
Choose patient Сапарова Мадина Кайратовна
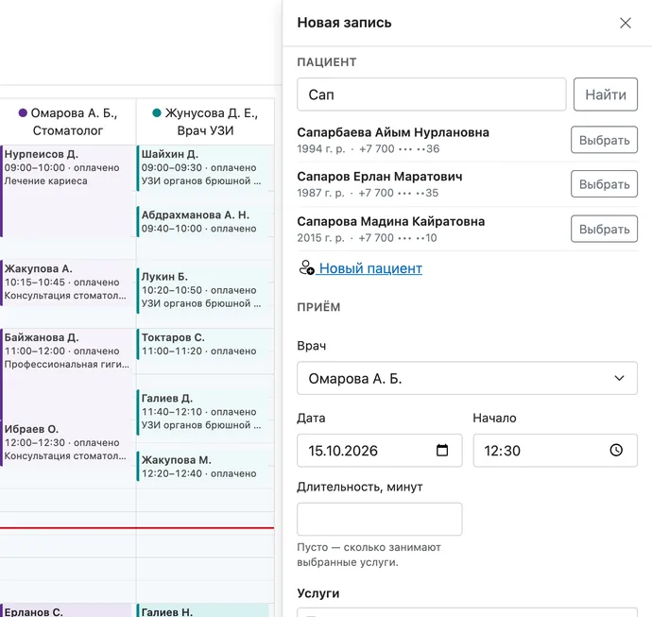tap(604, 229)
